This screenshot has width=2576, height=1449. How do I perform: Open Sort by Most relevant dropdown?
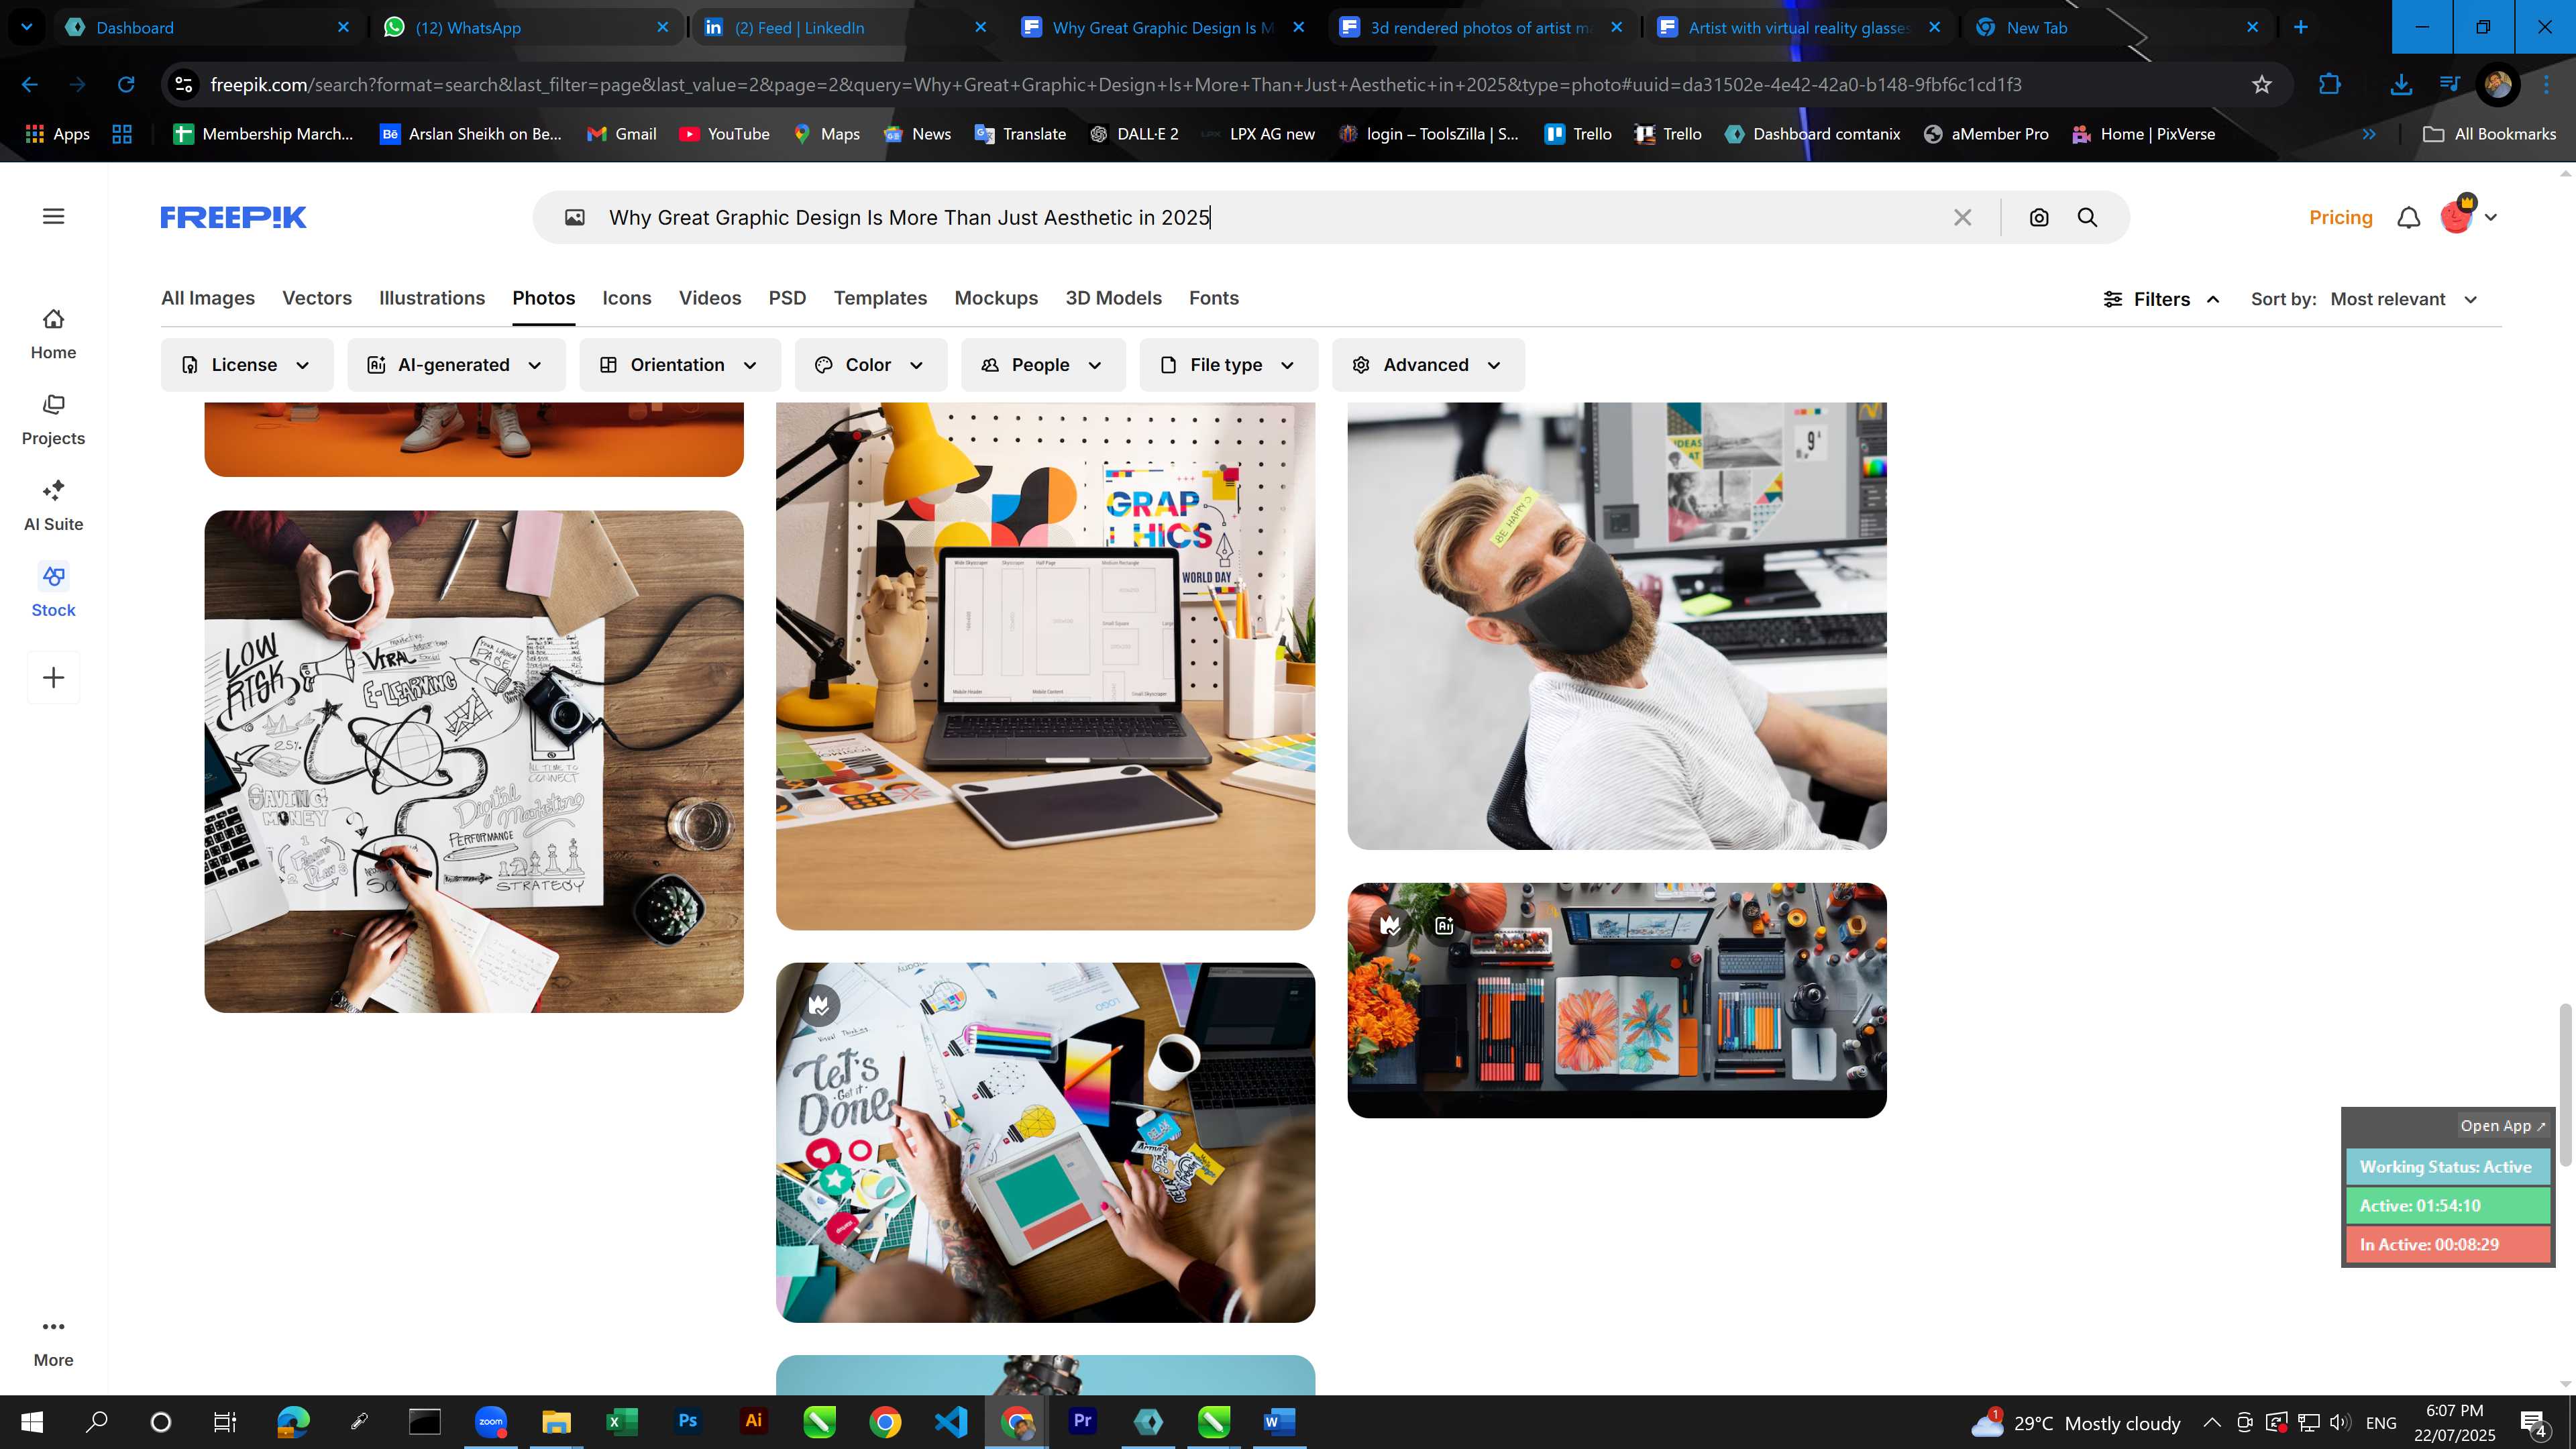tap(2404, 299)
